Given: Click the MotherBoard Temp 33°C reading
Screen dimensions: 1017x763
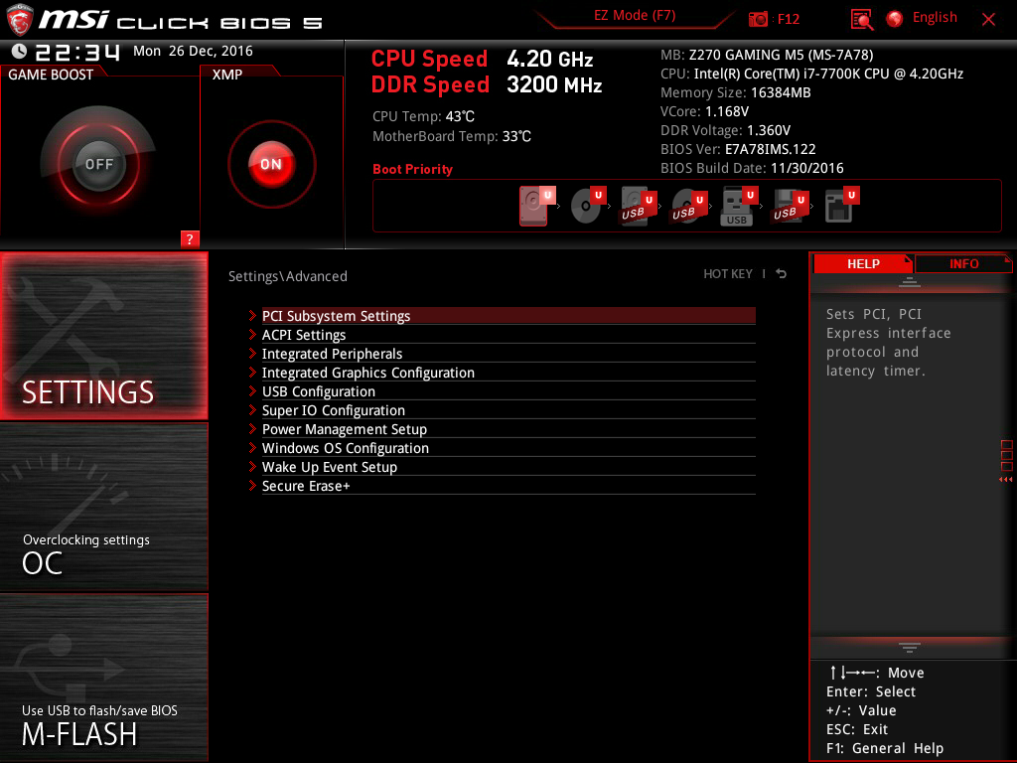Looking at the screenshot, I should [x=452, y=136].
